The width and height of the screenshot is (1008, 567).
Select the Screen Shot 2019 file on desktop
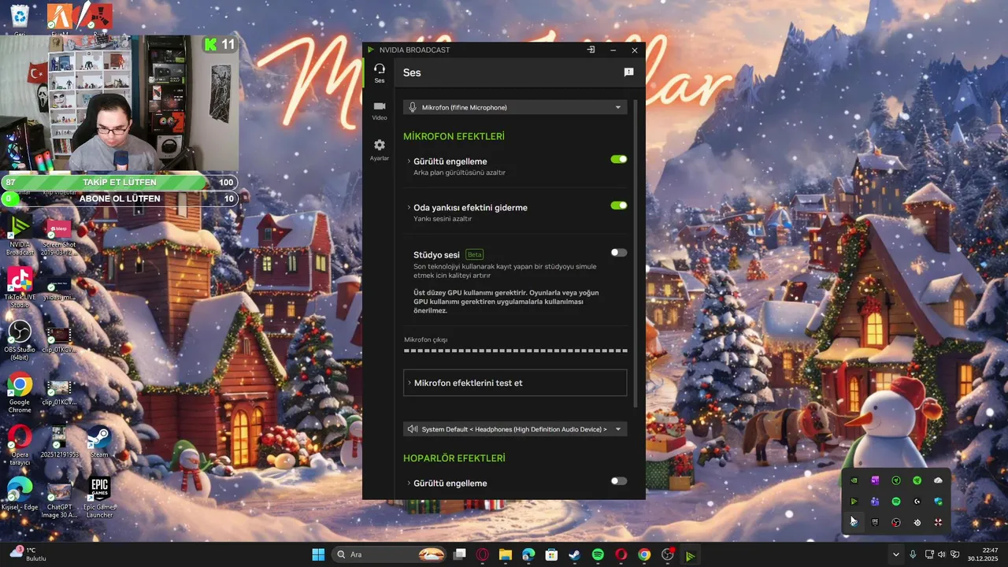pyautogui.click(x=59, y=235)
